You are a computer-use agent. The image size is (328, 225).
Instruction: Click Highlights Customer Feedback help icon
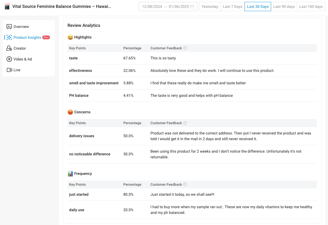pos(185,48)
